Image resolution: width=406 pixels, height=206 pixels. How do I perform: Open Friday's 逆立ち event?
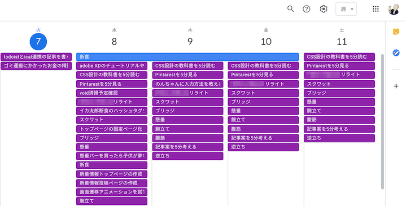263,147
